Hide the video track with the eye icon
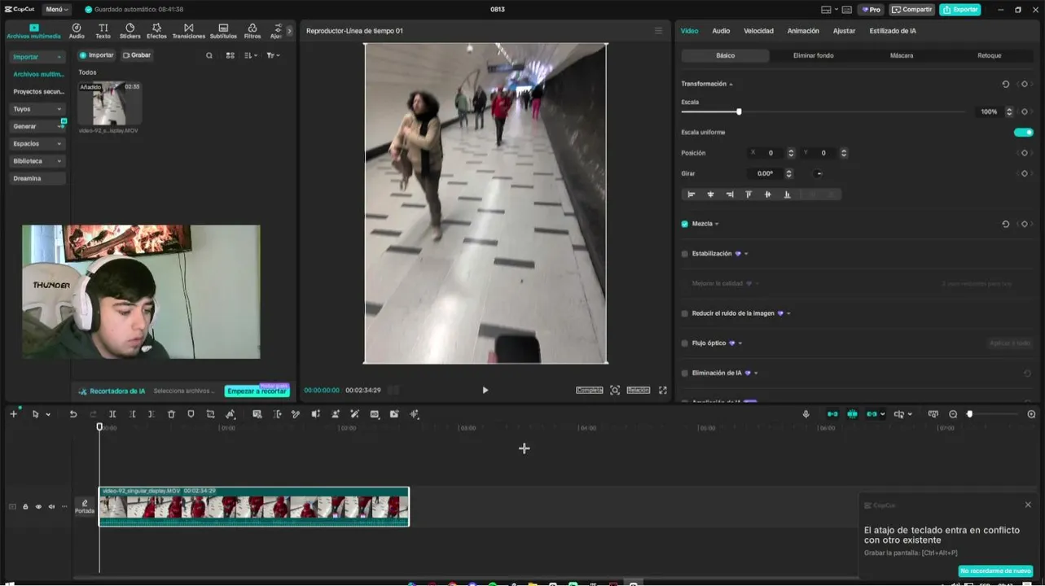 pyautogui.click(x=38, y=507)
